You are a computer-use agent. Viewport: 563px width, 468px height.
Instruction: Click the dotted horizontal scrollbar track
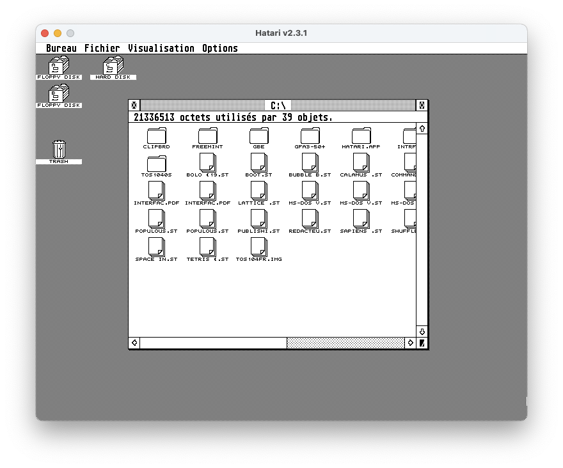pos(345,343)
